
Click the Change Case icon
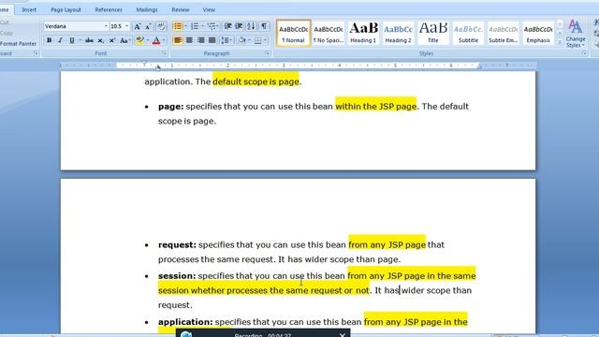(x=124, y=40)
